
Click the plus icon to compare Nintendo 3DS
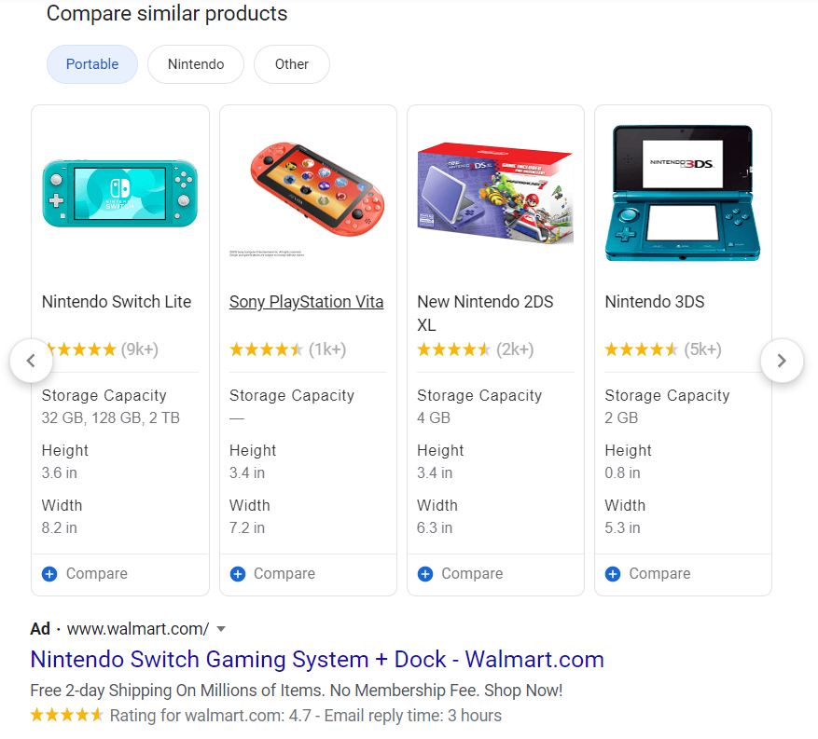click(x=612, y=573)
